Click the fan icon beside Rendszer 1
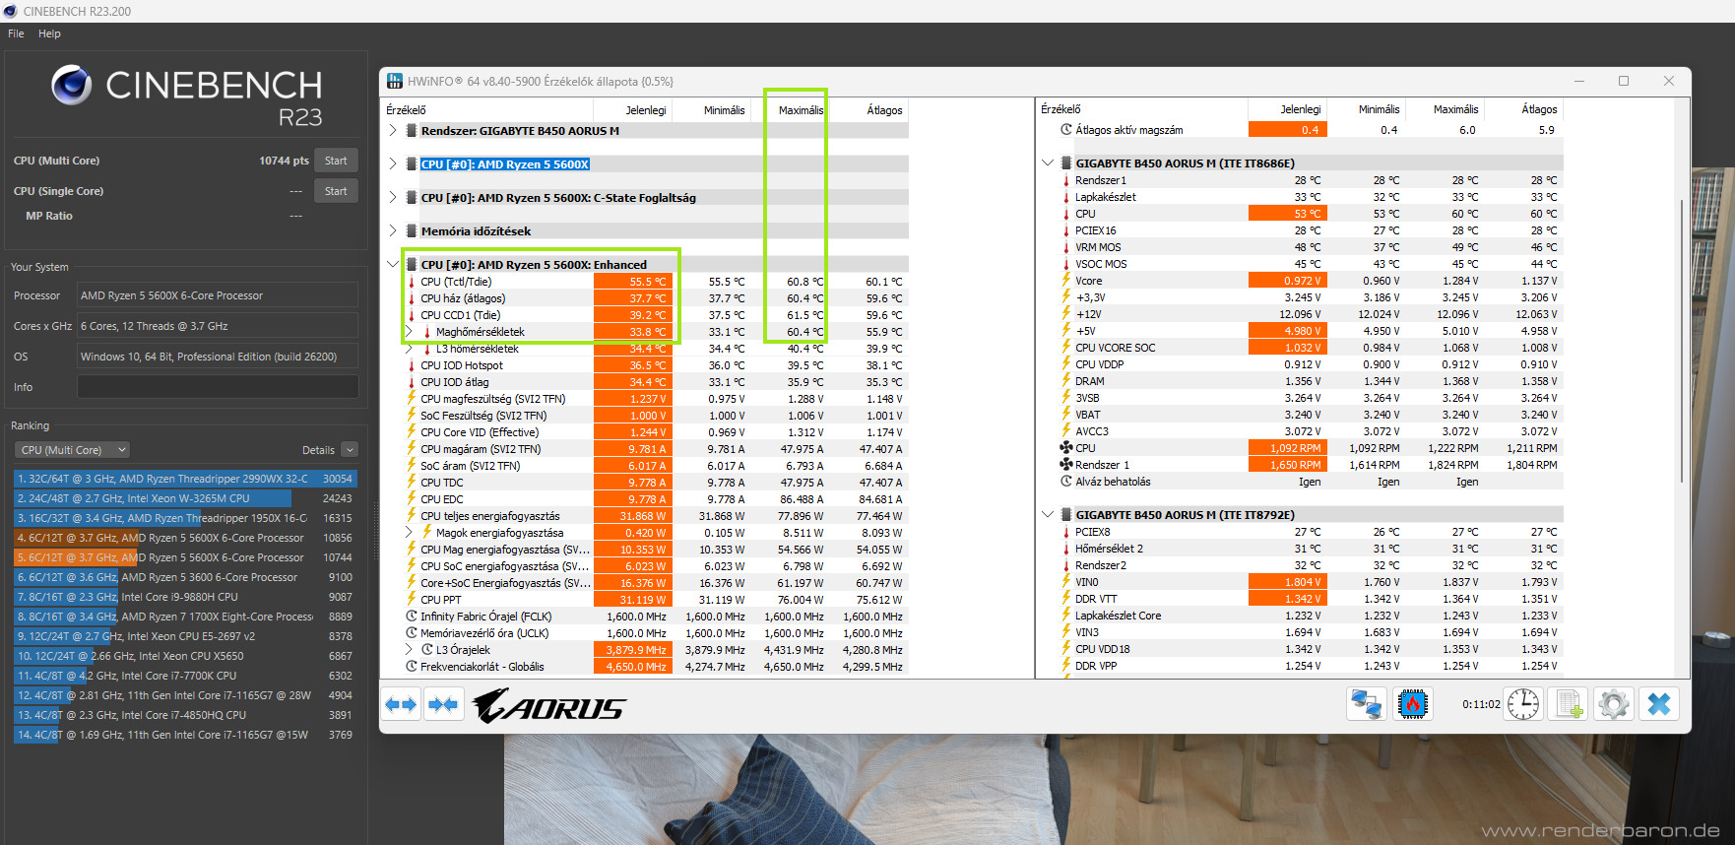Image resolution: width=1735 pixels, height=845 pixels. pyautogui.click(x=1065, y=465)
